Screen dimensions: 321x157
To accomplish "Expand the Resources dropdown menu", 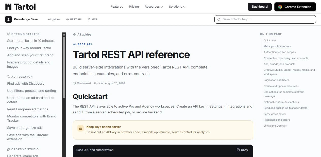I will (x=154, y=7).
